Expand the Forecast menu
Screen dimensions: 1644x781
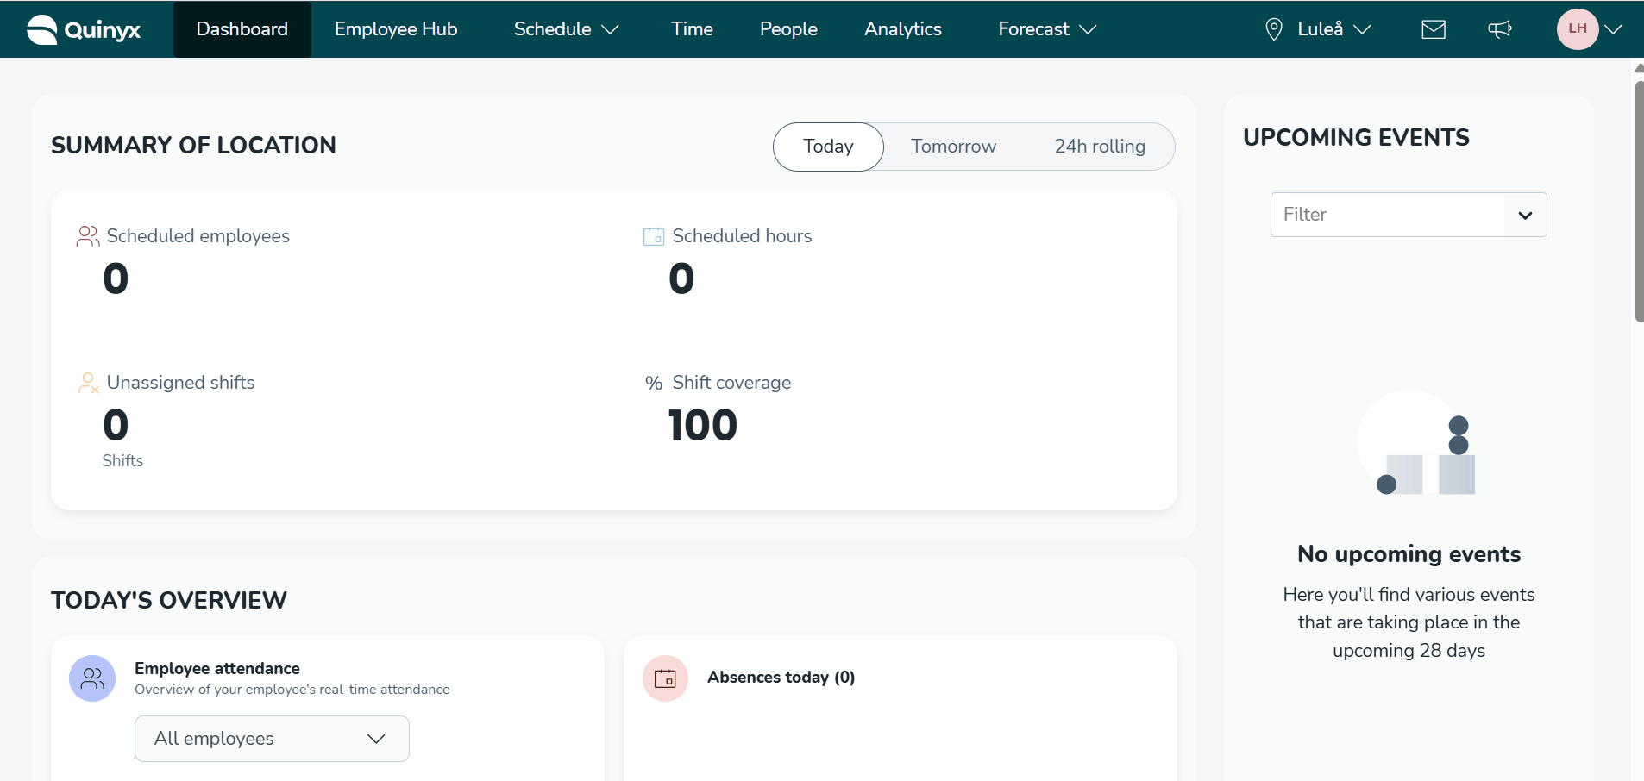coord(1046,29)
